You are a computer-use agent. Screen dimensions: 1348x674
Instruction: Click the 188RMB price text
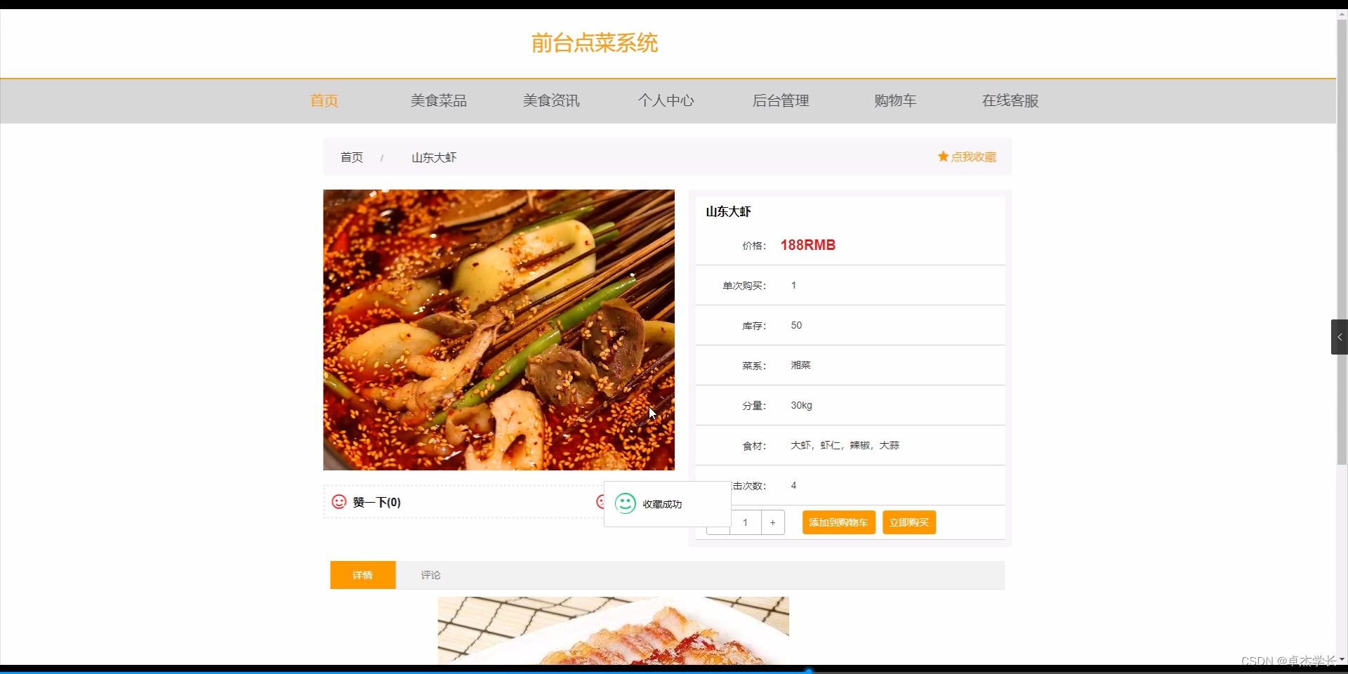[x=808, y=245]
